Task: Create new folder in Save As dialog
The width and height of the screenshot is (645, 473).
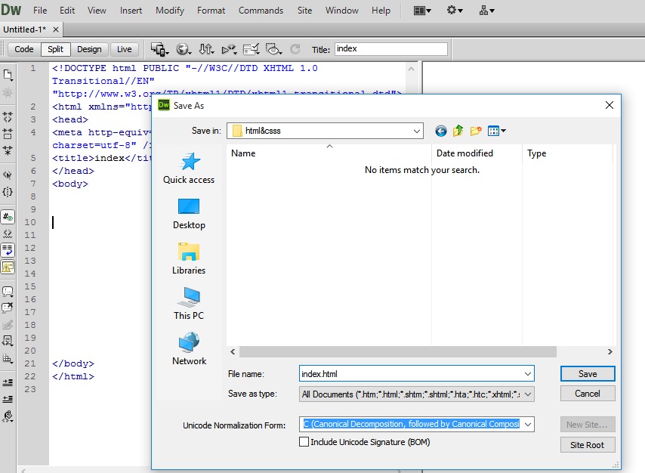Action: click(476, 131)
